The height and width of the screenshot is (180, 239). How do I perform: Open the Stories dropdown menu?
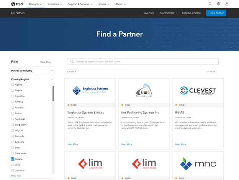coord(104,4)
